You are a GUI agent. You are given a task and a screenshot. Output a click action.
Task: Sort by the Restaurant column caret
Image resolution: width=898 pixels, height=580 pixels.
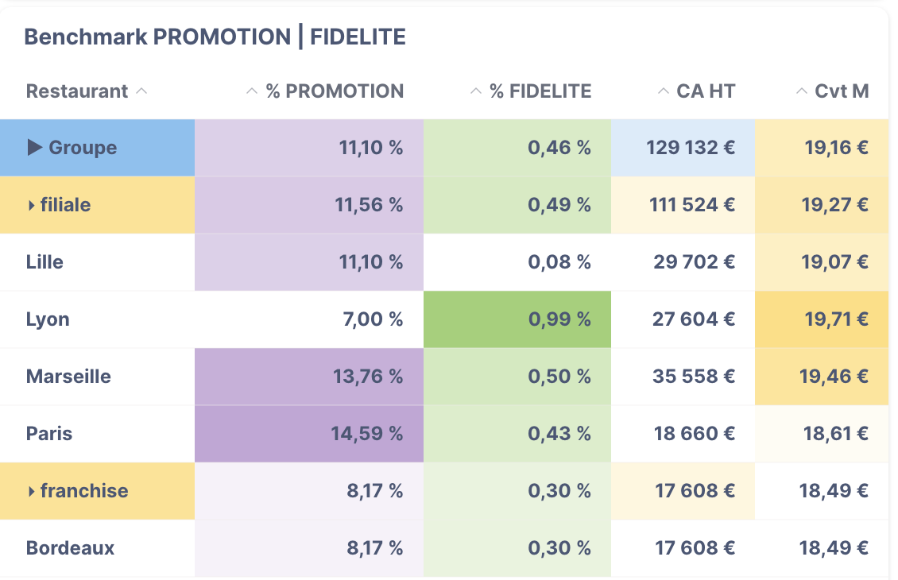141,91
